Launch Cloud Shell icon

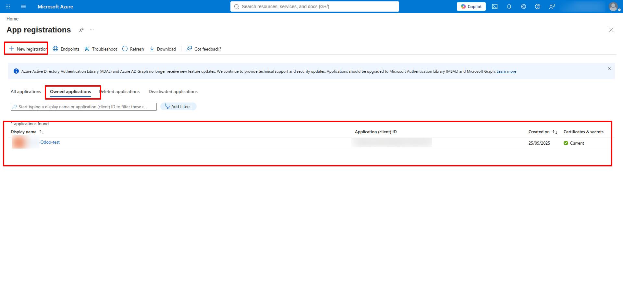495,6
